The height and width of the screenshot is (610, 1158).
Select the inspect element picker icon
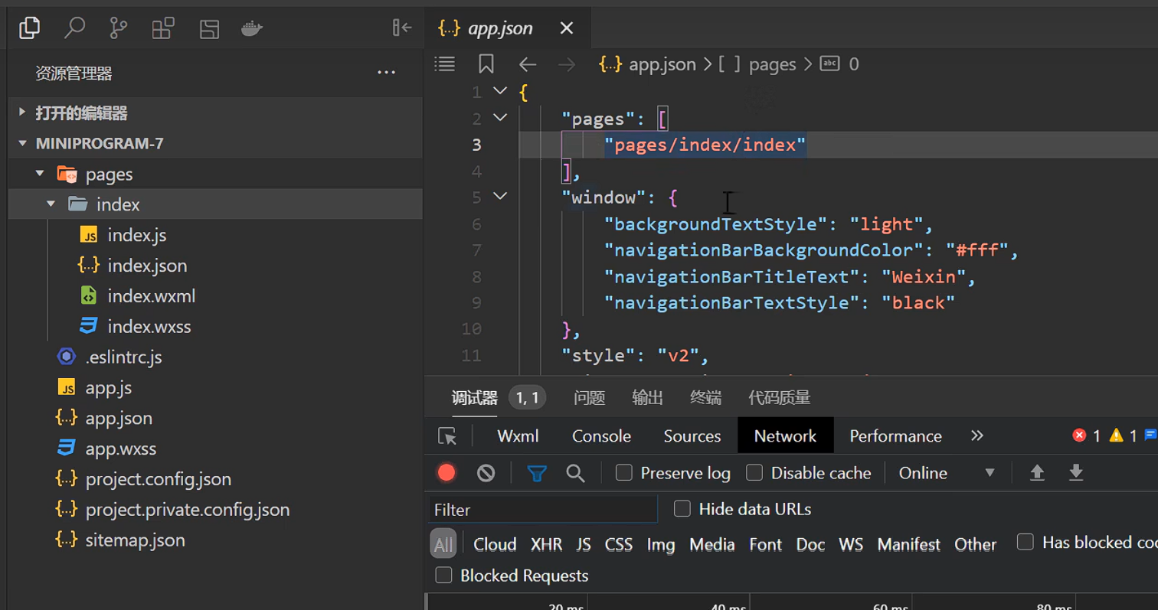pyautogui.click(x=447, y=436)
